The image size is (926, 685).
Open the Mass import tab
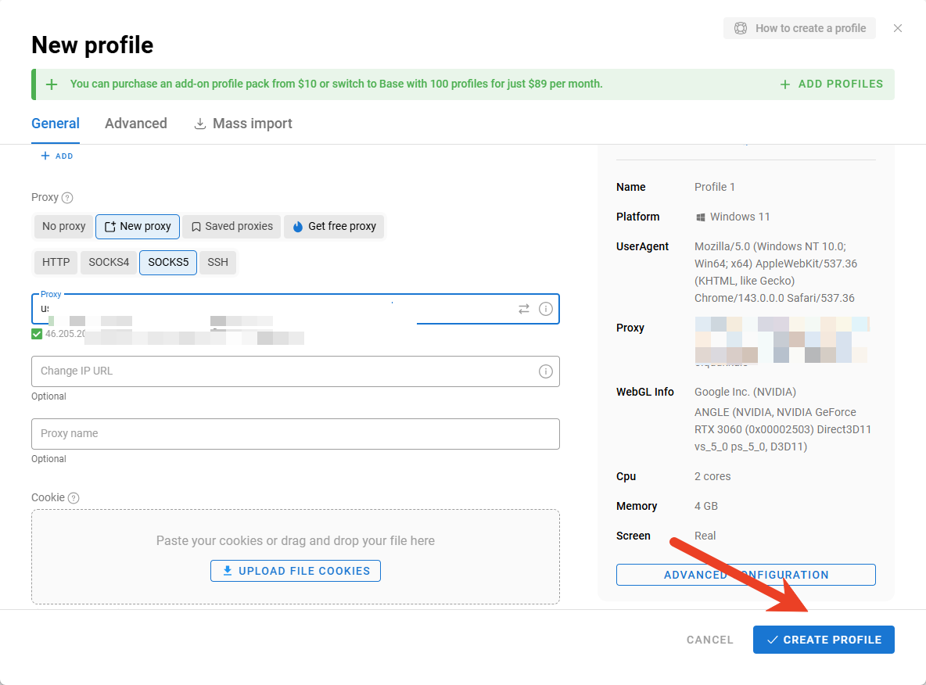click(242, 124)
